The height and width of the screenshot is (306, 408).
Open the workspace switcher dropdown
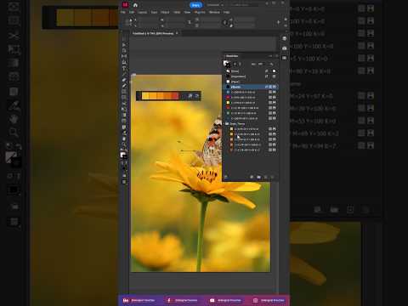(x=215, y=5)
